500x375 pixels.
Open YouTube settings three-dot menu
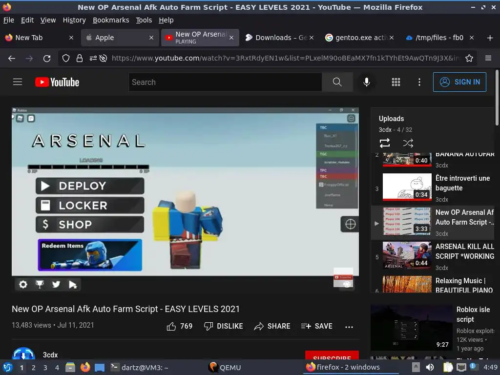coord(419,82)
